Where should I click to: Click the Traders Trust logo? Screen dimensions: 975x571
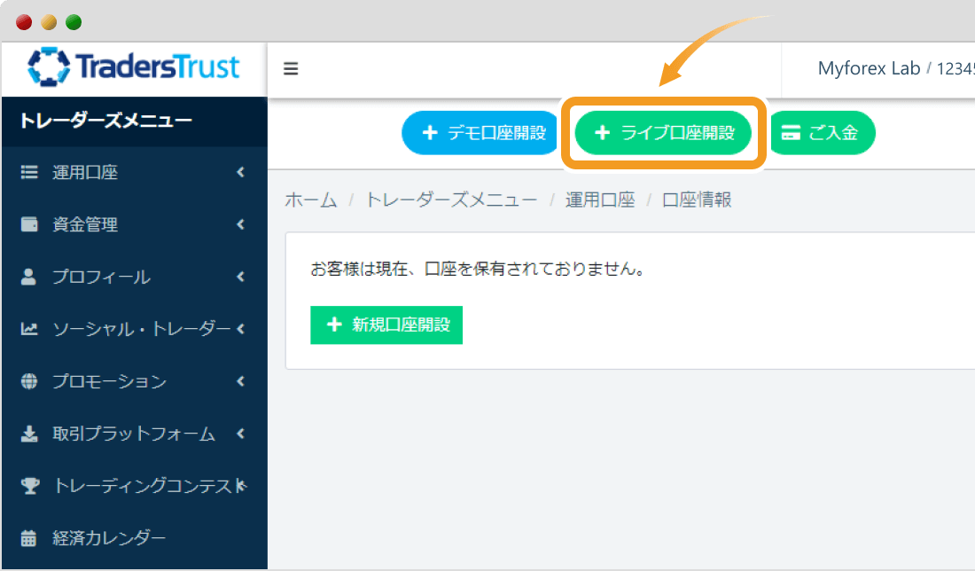tap(134, 67)
